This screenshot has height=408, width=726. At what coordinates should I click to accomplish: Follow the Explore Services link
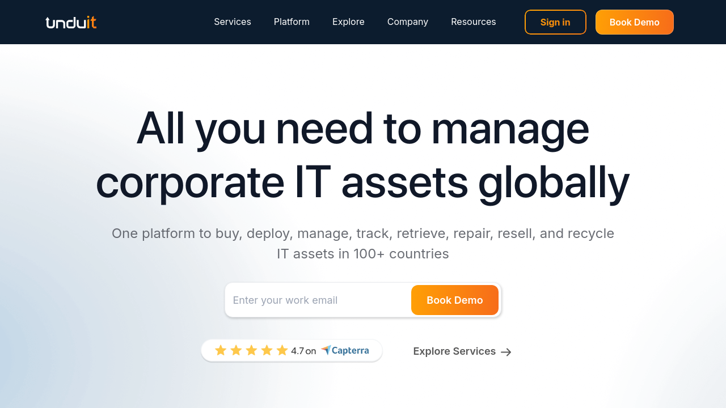(x=454, y=351)
